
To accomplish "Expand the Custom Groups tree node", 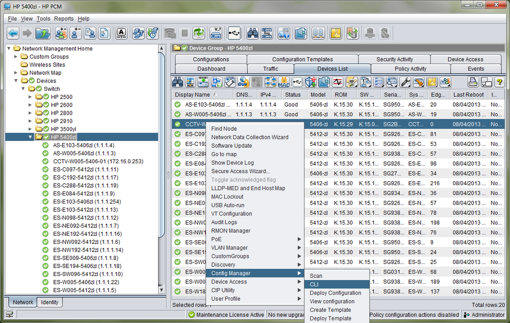I will pos(16,57).
